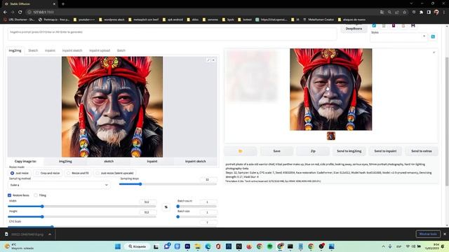449x252 pixels.
Task: Remove the input image with its X icon
Action: coord(213,60)
